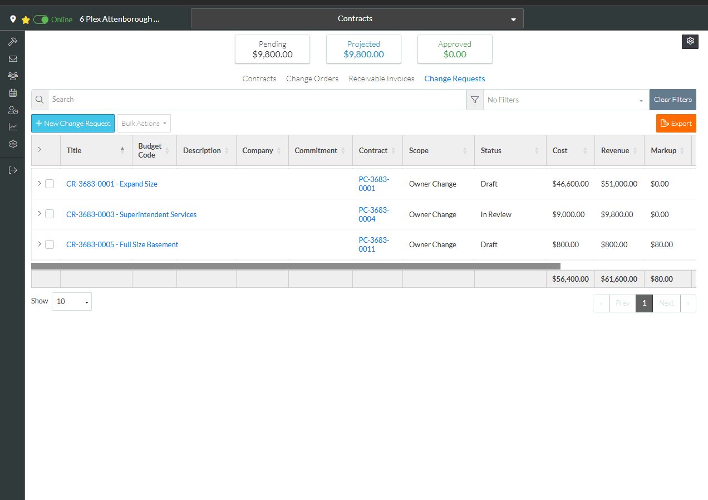Screen dimensions: 708x500
Task: Open the No Filters dropdown
Action: point(566,100)
